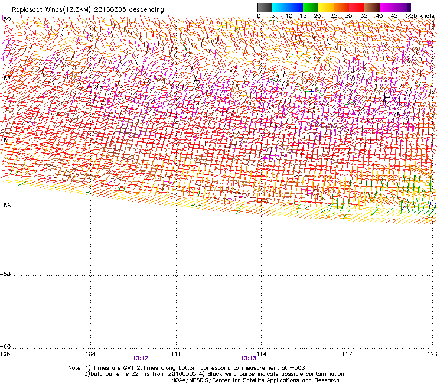The width and height of the screenshot is (437, 384).
Task: Click the green 15-20 knots legend swatch
Action: tap(311, 7)
